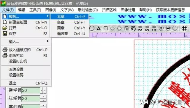
Task: Click the circled M stamp icon
Action: tap(161, 28)
